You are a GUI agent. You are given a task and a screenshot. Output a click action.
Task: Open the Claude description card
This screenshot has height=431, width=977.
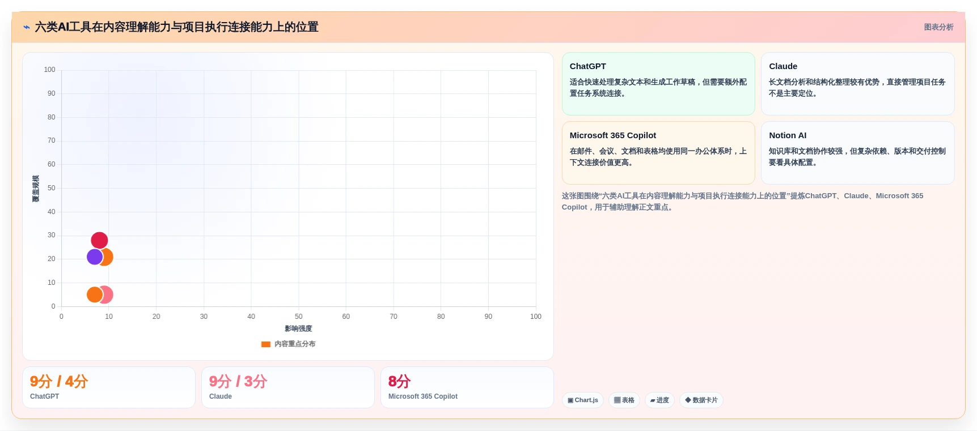[857, 84]
